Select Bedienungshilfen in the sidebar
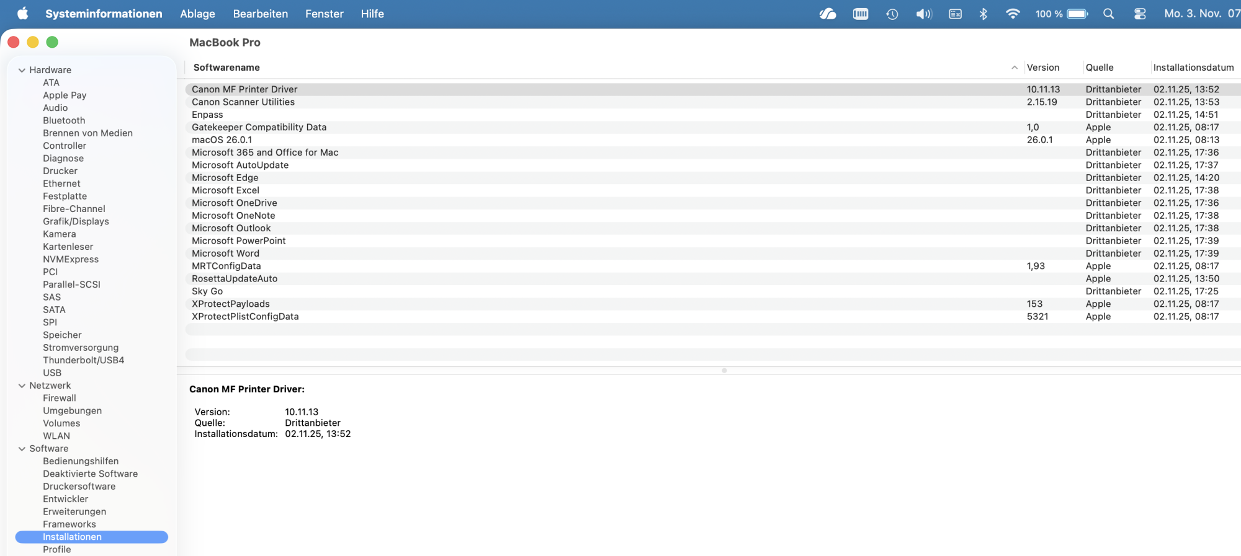The image size is (1241, 556). [81, 461]
